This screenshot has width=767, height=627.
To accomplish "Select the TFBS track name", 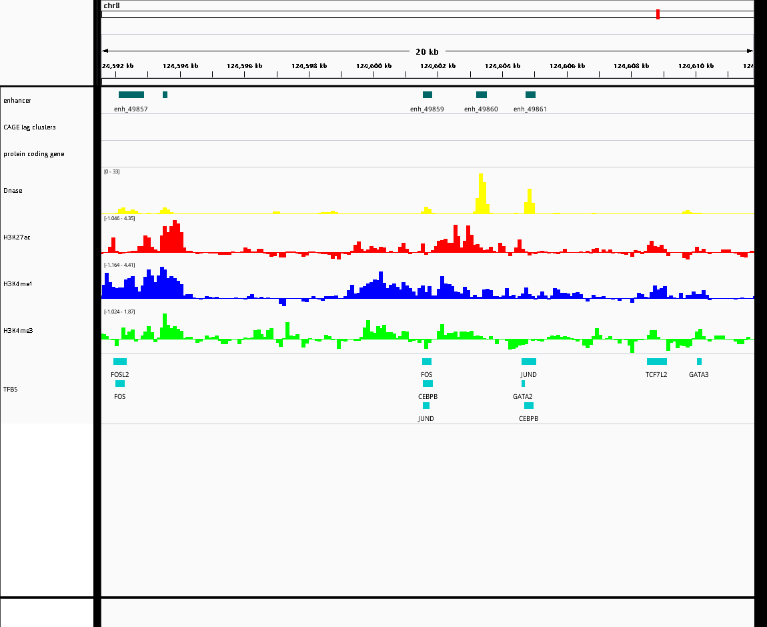I will tap(10, 390).
